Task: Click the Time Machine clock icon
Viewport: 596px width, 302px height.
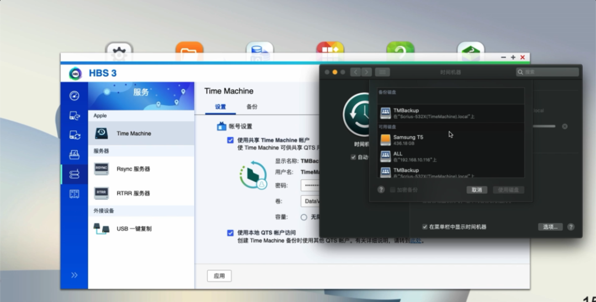Action: tap(356, 114)
